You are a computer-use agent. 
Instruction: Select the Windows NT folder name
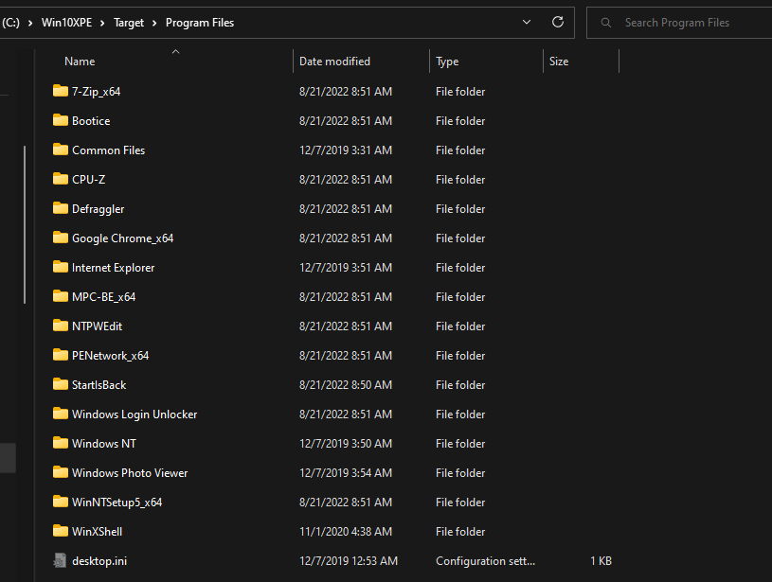click(x=104, y=444)
